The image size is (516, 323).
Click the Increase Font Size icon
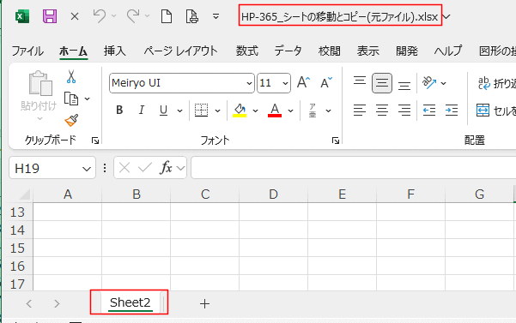[x=303, y=82]
